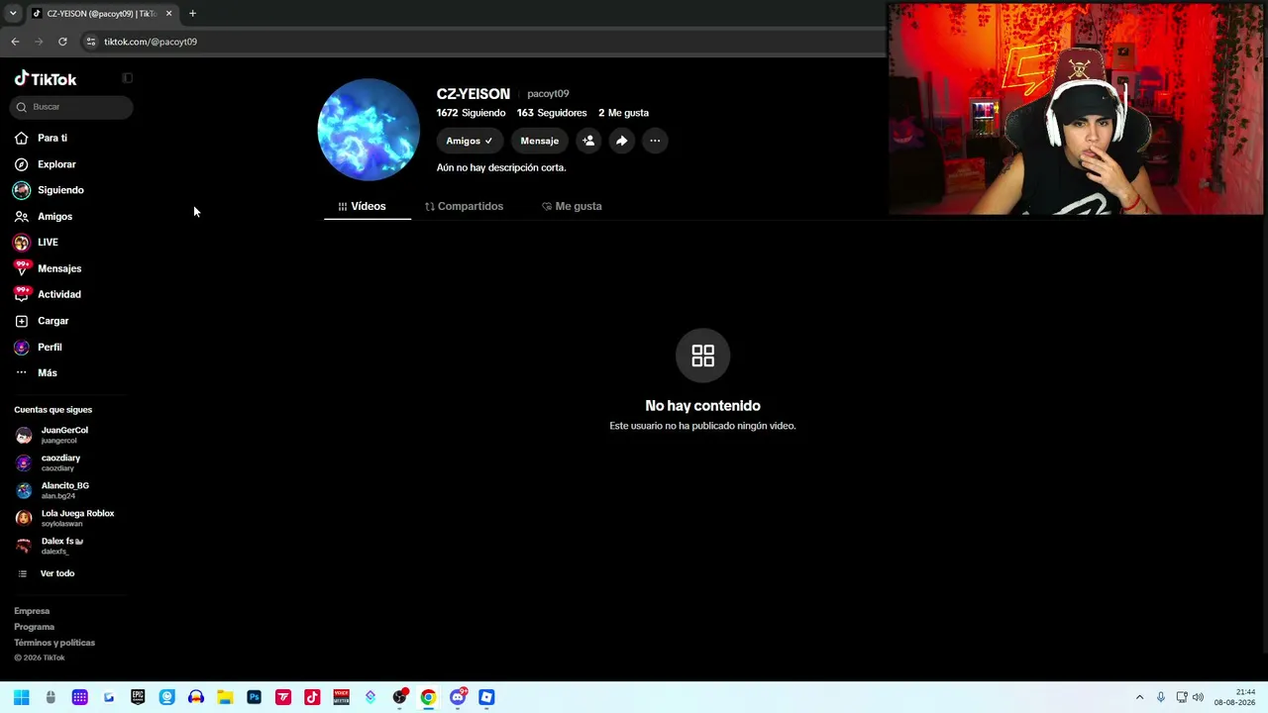Open a new browser tab
1268x713 pixels.
pyautogui.click(x=192, y=14)
